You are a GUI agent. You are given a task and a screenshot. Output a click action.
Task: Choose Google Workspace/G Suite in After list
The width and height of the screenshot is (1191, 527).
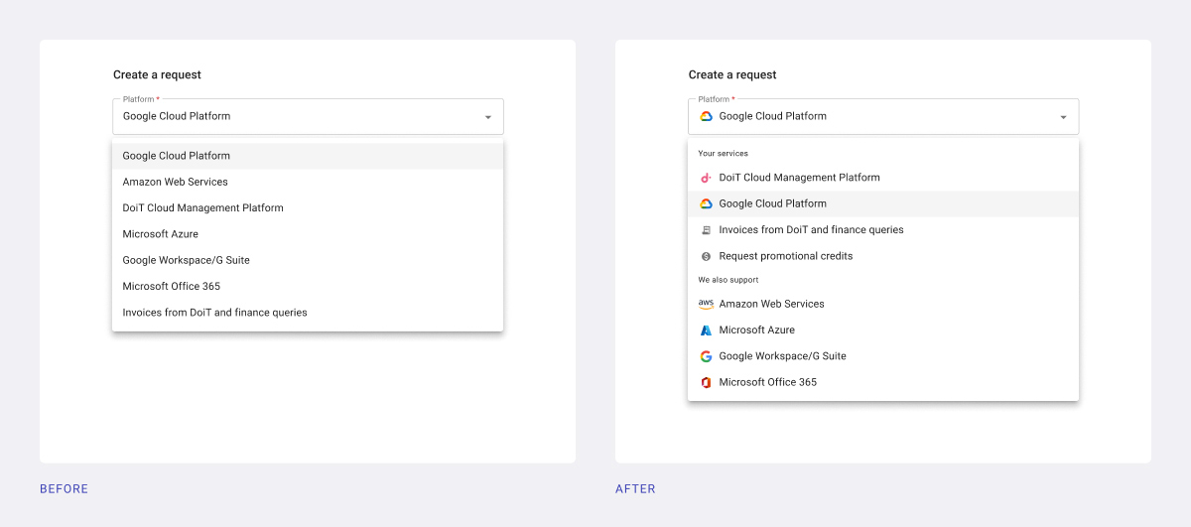pos(883,356)
